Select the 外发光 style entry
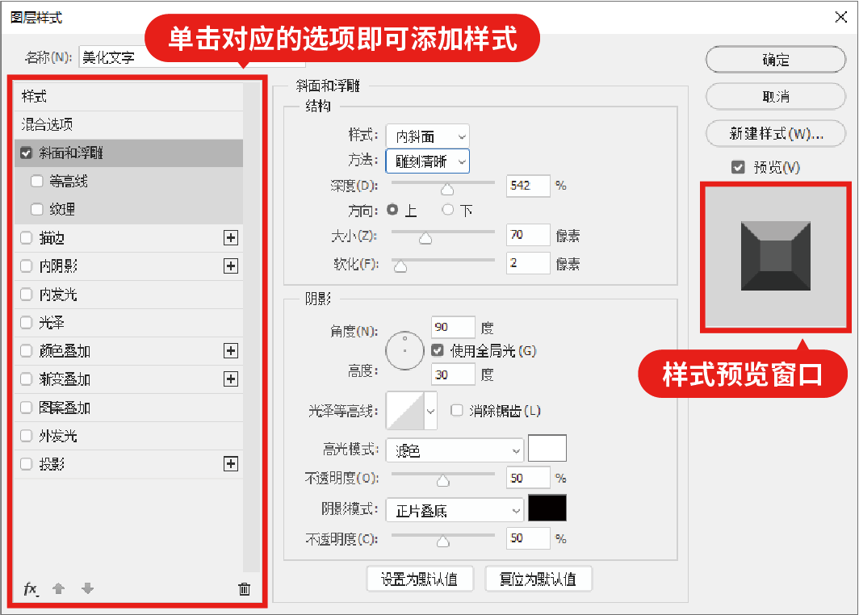Viewport: 859px width, 615px height. pyautogui.click(x=58, y=436)
